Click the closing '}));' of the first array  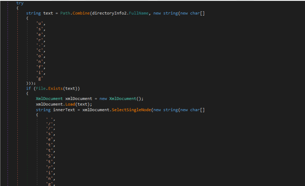pyautogui.click(x=31, y=83)
